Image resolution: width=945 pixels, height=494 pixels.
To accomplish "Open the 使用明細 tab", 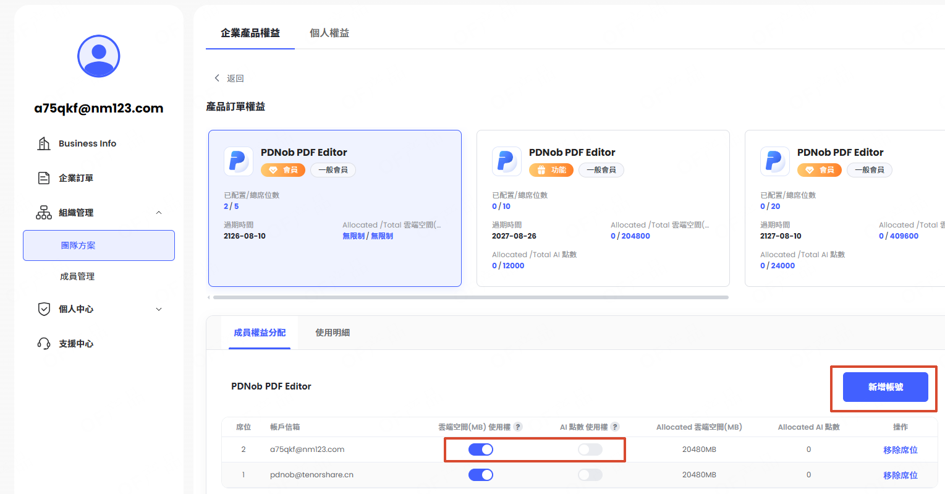I will 333,333.
